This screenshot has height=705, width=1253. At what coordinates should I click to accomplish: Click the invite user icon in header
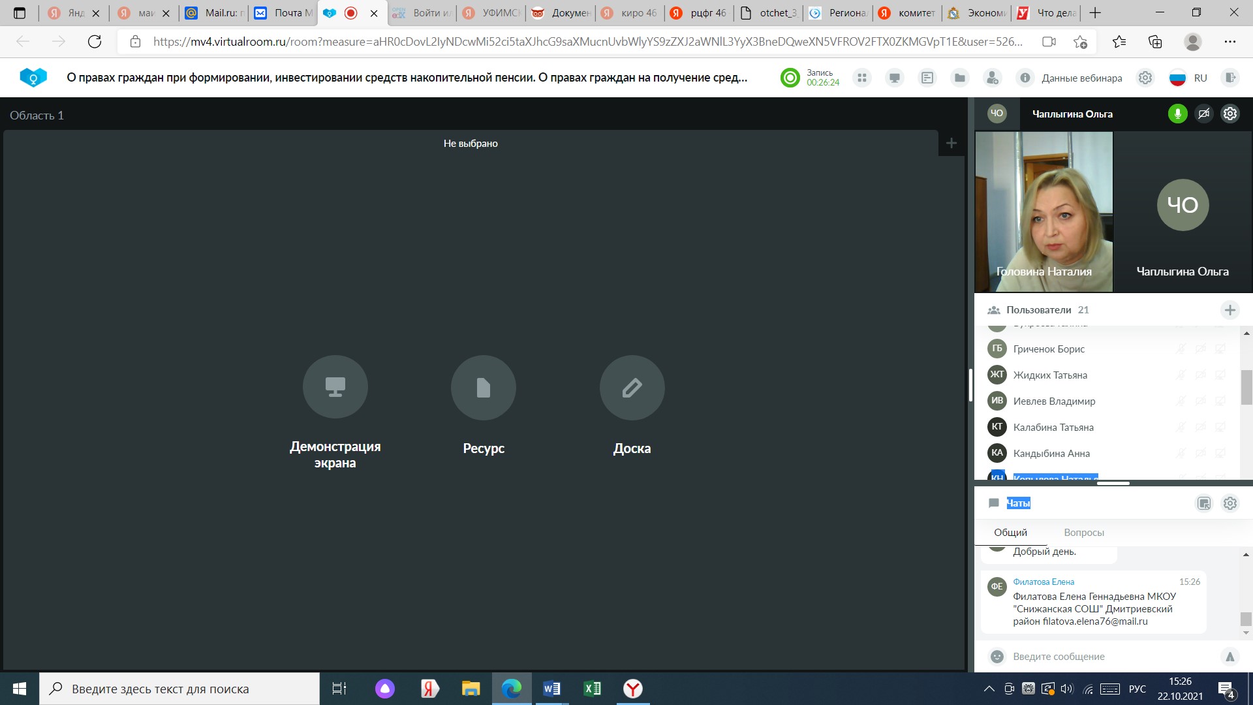pos(993,78)
